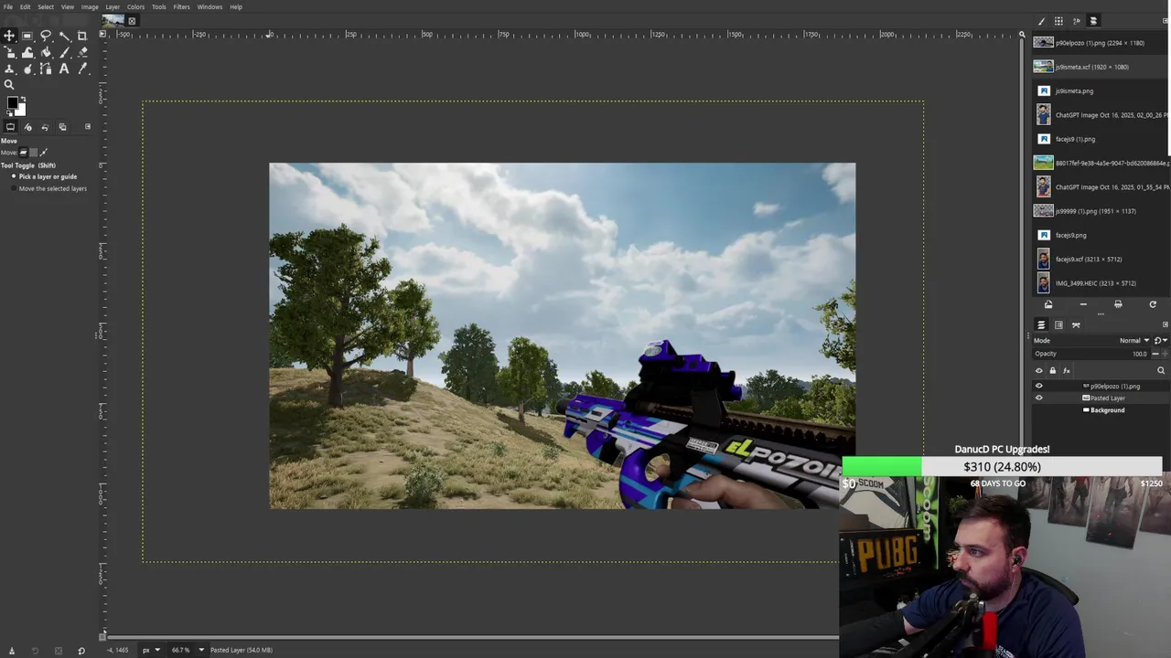Reset colors to default black and white

(x=9, y=112)
